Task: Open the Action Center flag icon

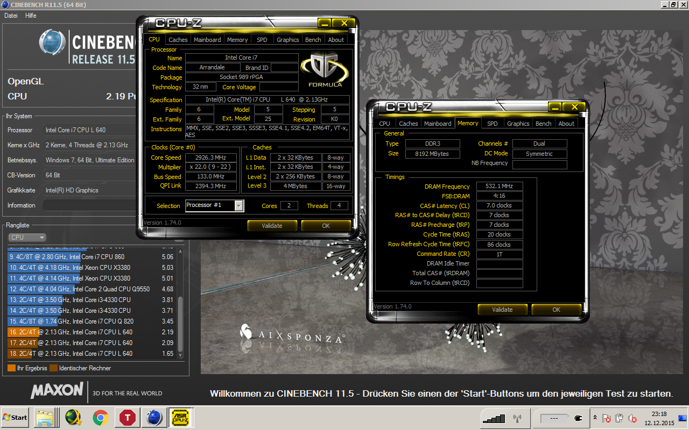Action: 606,418
